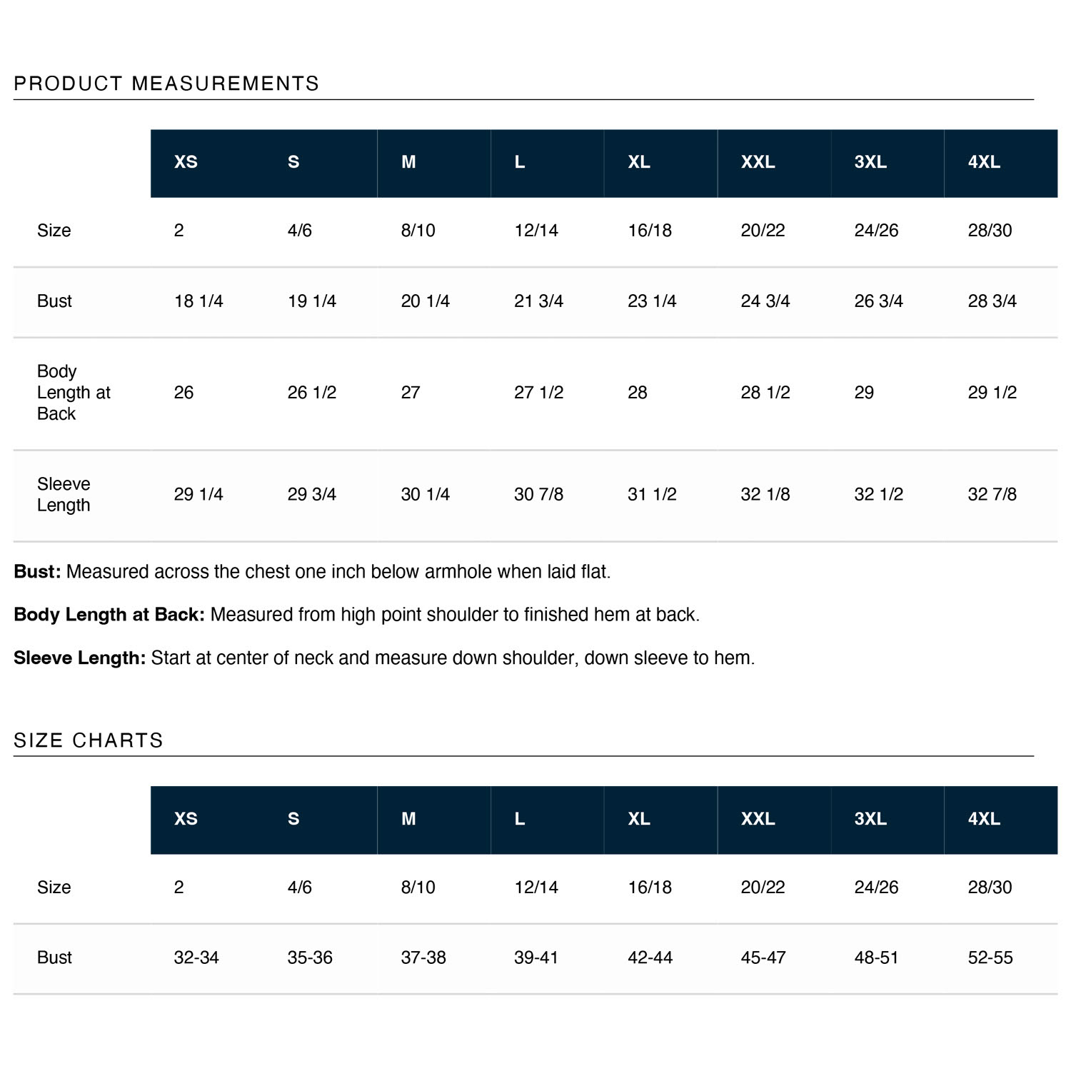Select the 23 1/4 bust value
Image resolution: width=1071 pixels, height=1071 pixels.
(x=652, y=301)
